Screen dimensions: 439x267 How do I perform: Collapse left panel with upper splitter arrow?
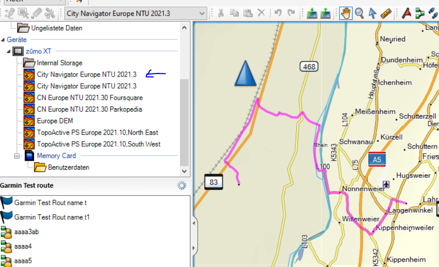(x=194, y=223)
